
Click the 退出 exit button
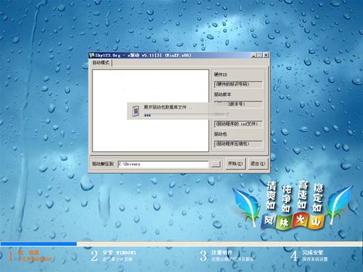click(258, 163)
